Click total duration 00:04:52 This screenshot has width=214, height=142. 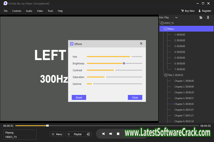pos(205,126)
